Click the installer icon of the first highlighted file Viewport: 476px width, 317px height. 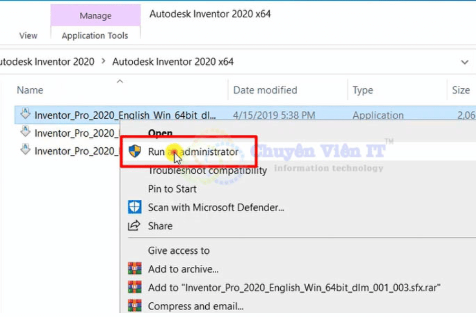click(x=25, y=114)
